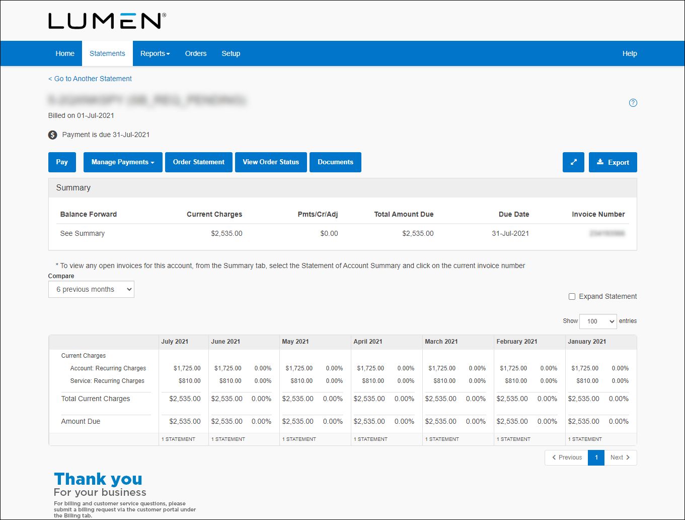Click the Total Current Charges row label
Viewport: 685px width, 520px height.
(96, 399)
